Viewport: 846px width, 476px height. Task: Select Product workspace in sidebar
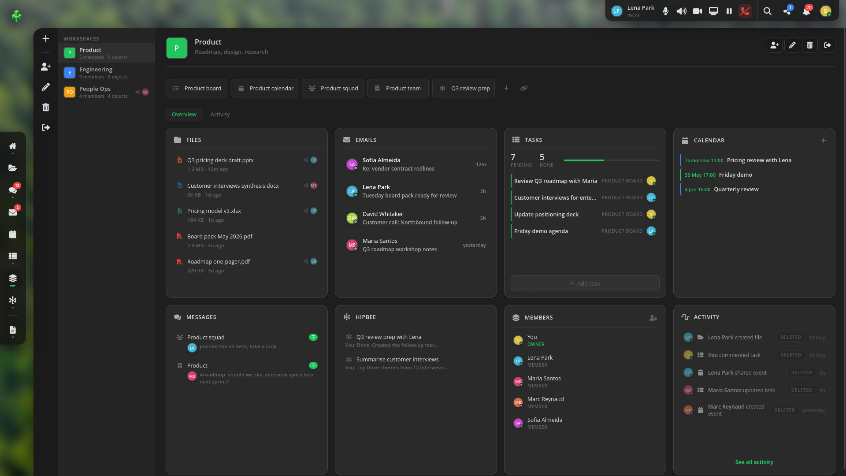(106, 53)
